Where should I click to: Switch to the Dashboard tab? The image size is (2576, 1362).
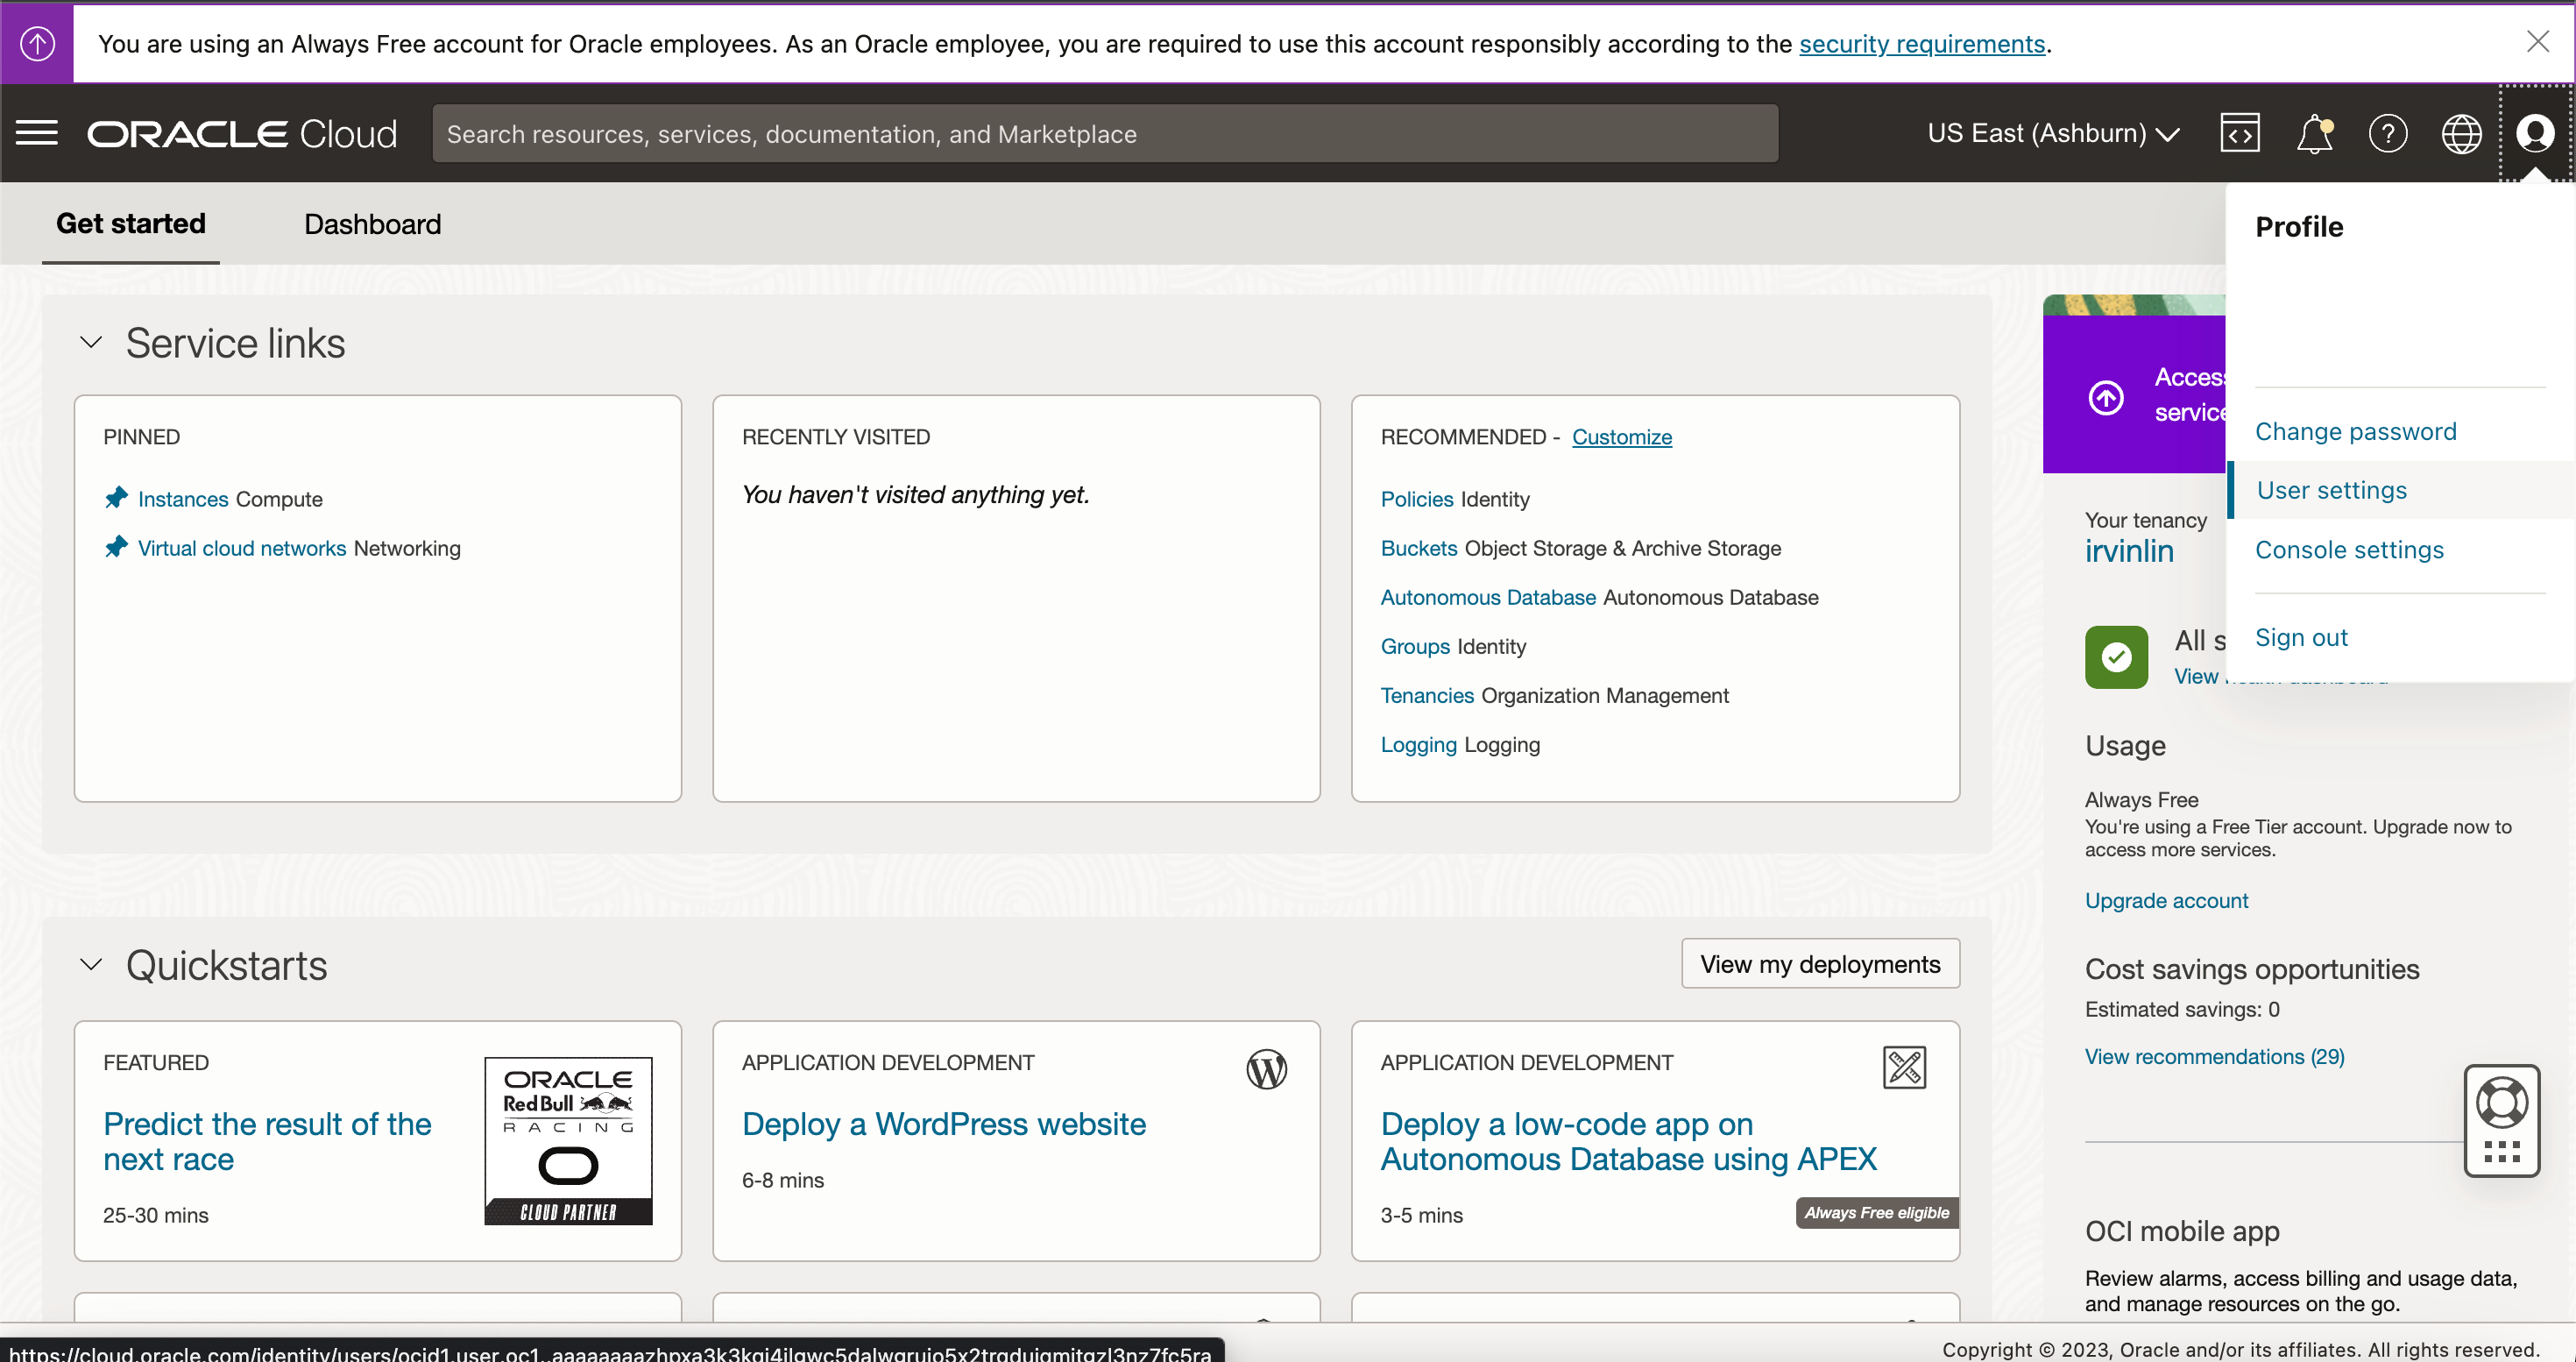372,224
